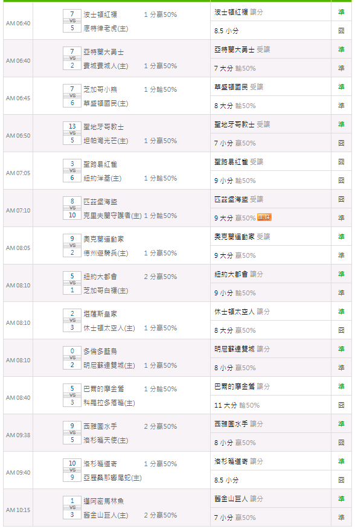
Task: Select 芝加哥小熊 team name
Action: (x=100, y=89)
